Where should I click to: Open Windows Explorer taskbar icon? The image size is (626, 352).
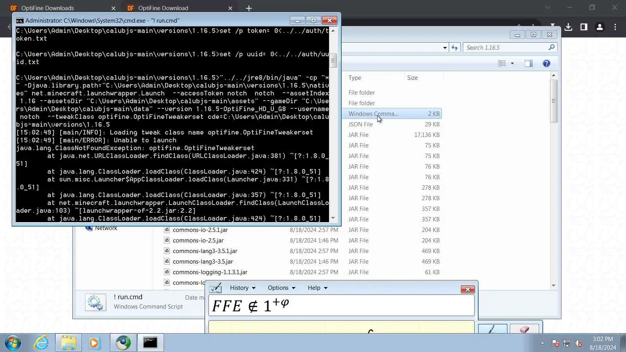click(x=68, y=343)
